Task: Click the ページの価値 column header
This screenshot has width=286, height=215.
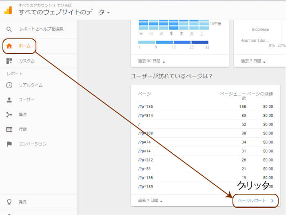Action: tap(260, 94)
